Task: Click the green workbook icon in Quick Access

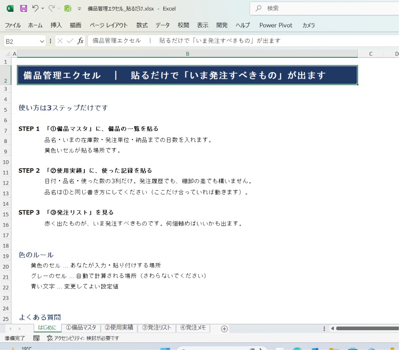Action: (67, 9)
